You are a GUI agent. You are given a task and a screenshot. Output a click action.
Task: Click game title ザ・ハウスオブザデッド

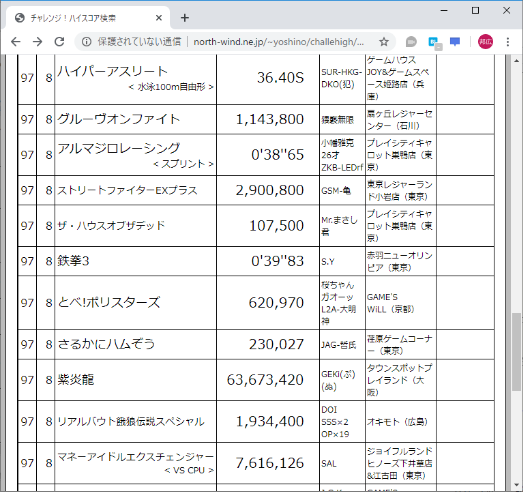tap(111, 226)
